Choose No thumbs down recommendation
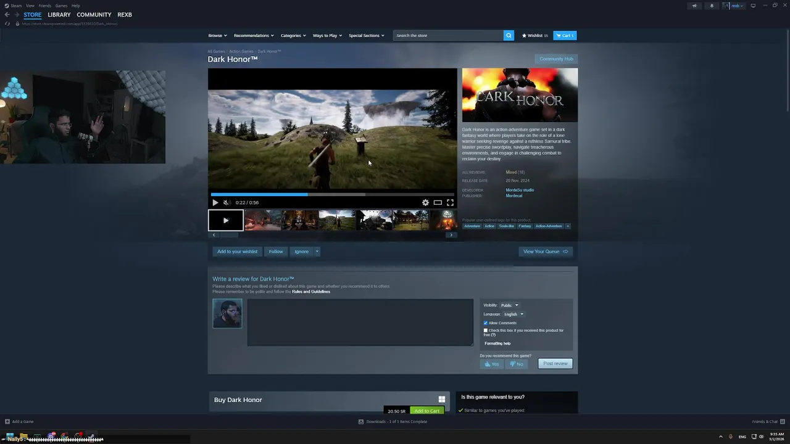The image size is (790, 444). 517,364
